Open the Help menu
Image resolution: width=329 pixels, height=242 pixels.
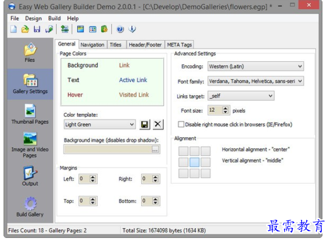73,18
